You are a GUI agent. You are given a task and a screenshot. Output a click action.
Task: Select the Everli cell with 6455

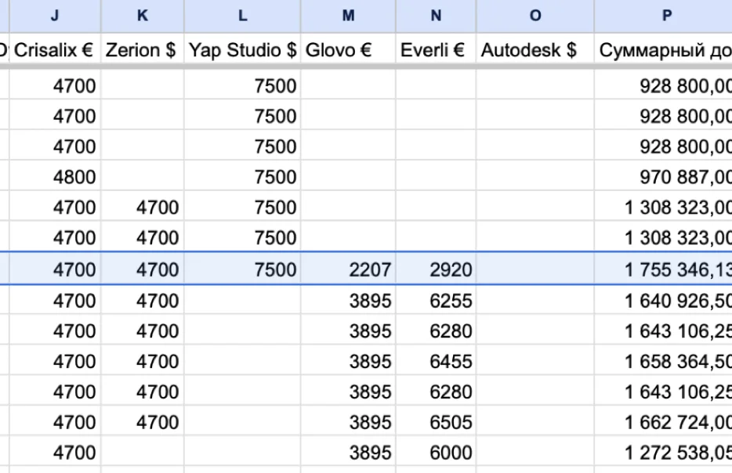[436, 361]
